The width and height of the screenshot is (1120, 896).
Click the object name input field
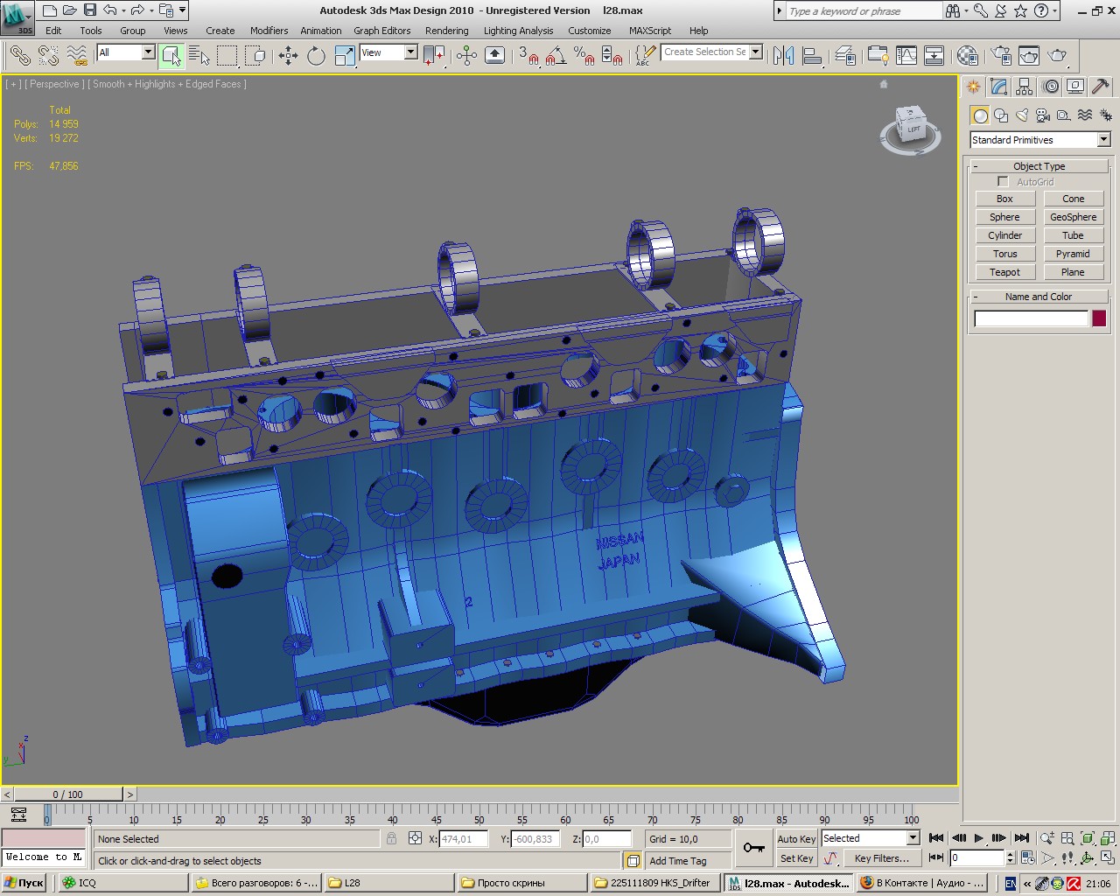pyautogui.click(x=1031, y=318)
